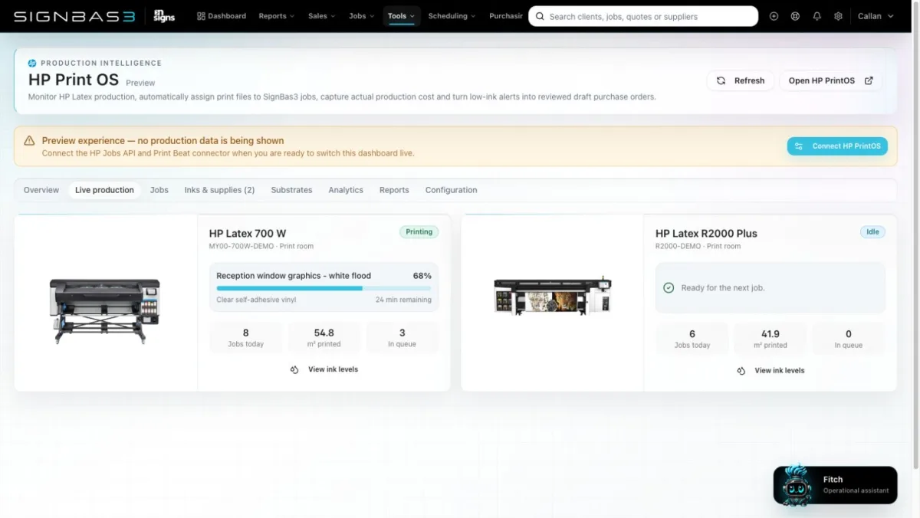The width and height of the screenshot is (920, 518).
Task: Go to the Analytics tab
Action: click(x=346, y=190)
